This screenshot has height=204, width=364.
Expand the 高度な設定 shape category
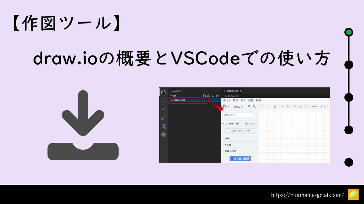230,151
